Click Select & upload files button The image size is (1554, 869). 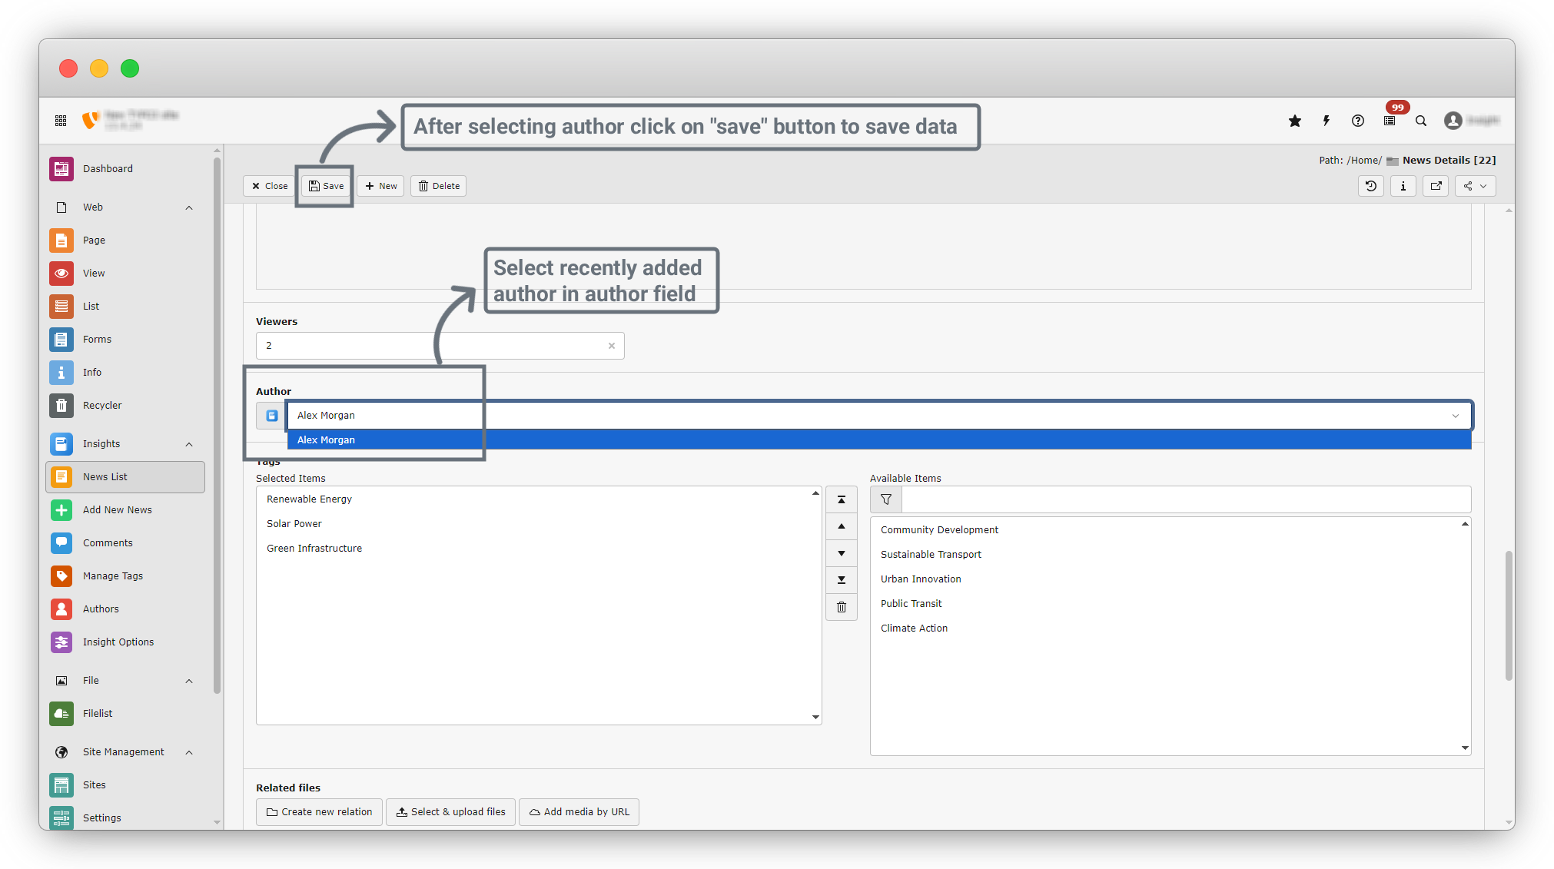[450, 811]
